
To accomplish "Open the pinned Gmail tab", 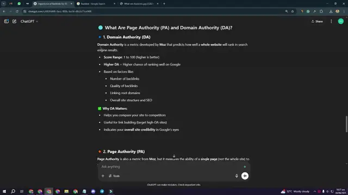I will pos(11,4).
